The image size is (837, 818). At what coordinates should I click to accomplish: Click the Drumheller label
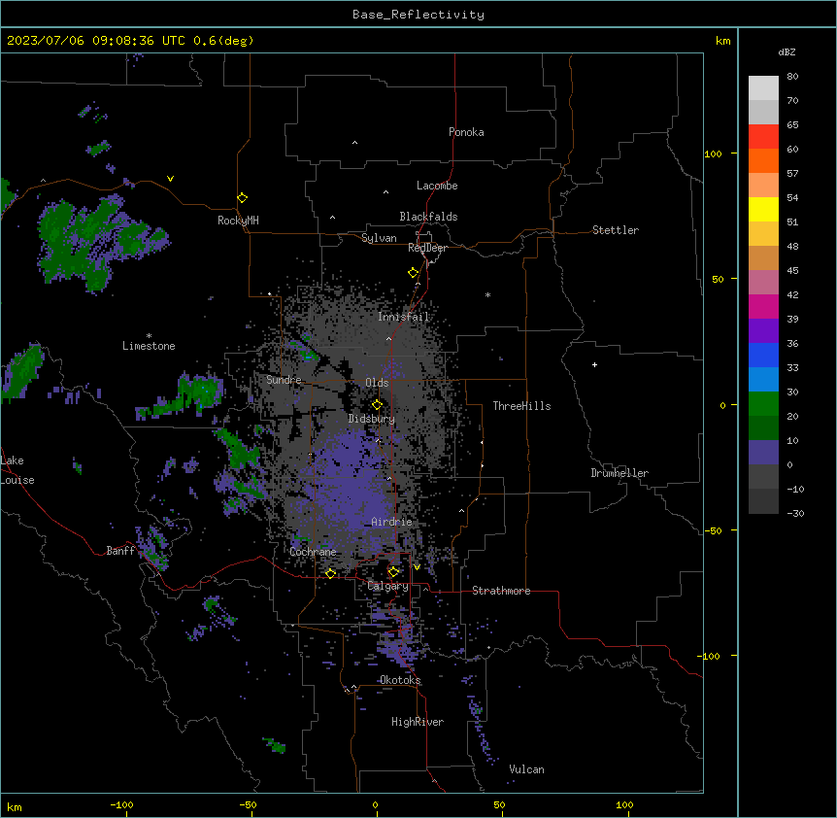point(619,473)
